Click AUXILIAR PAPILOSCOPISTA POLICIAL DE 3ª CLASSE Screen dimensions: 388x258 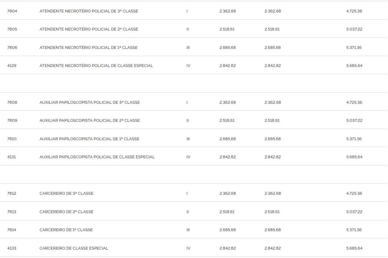tap(89, 102)
